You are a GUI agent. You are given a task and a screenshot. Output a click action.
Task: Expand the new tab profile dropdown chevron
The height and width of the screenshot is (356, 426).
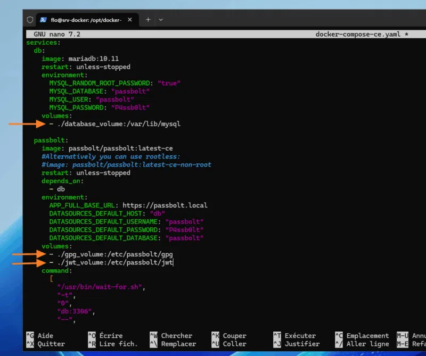pyautogui.click(x=161, y=20)
